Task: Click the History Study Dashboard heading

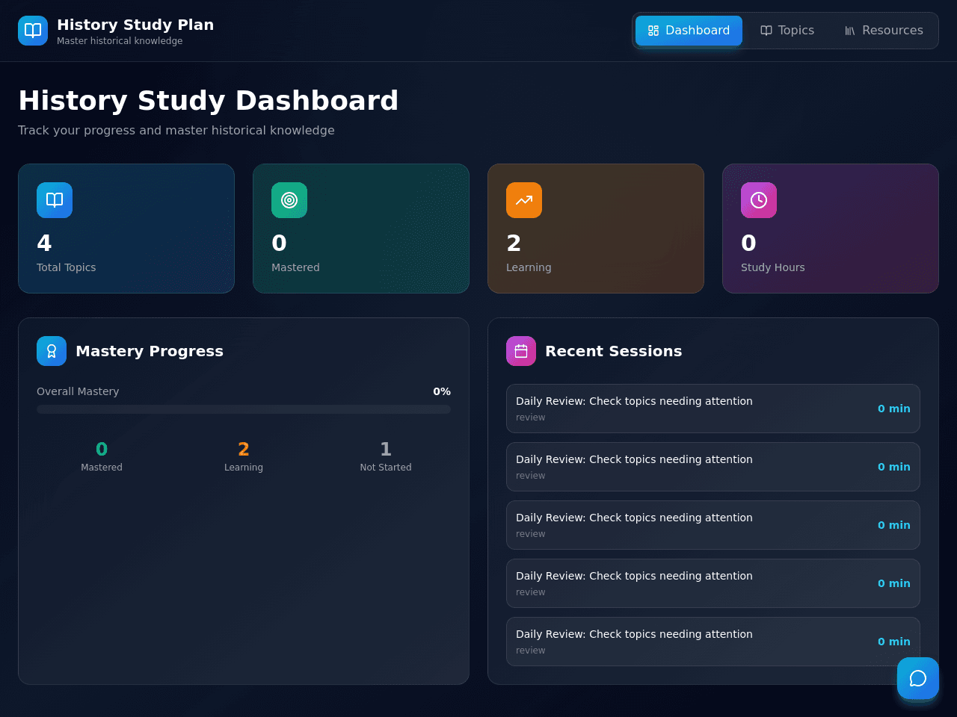Action: [x=209, y=101]
